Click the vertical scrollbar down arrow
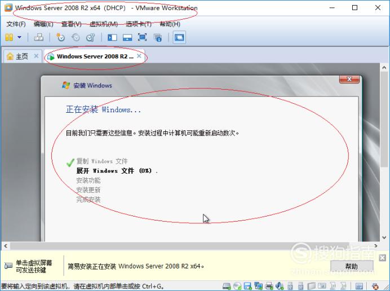Image resolution: width=390 pixels, height=291 pixels. [384, 237]
